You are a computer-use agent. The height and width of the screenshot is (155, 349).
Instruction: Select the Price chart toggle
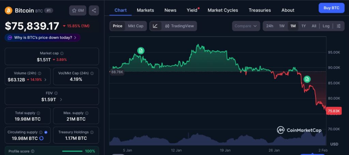tap(118, 26)
